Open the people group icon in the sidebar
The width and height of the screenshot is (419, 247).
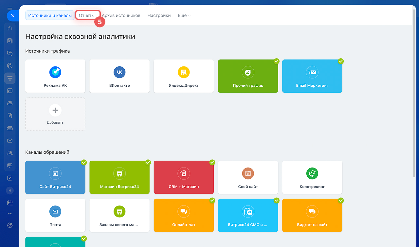tap(10, 153)
